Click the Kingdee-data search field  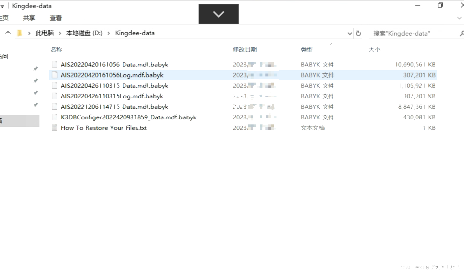click(x=412, y=33)
